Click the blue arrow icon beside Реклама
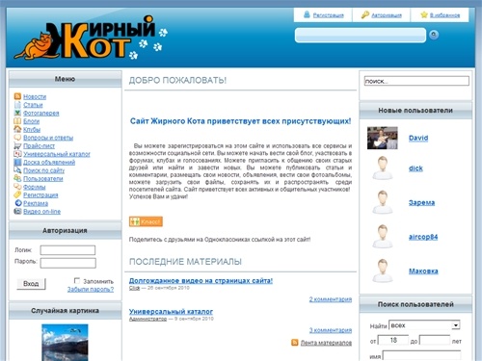Image resolution: width=482 pixels, height=361 pixels. point(18,203)
